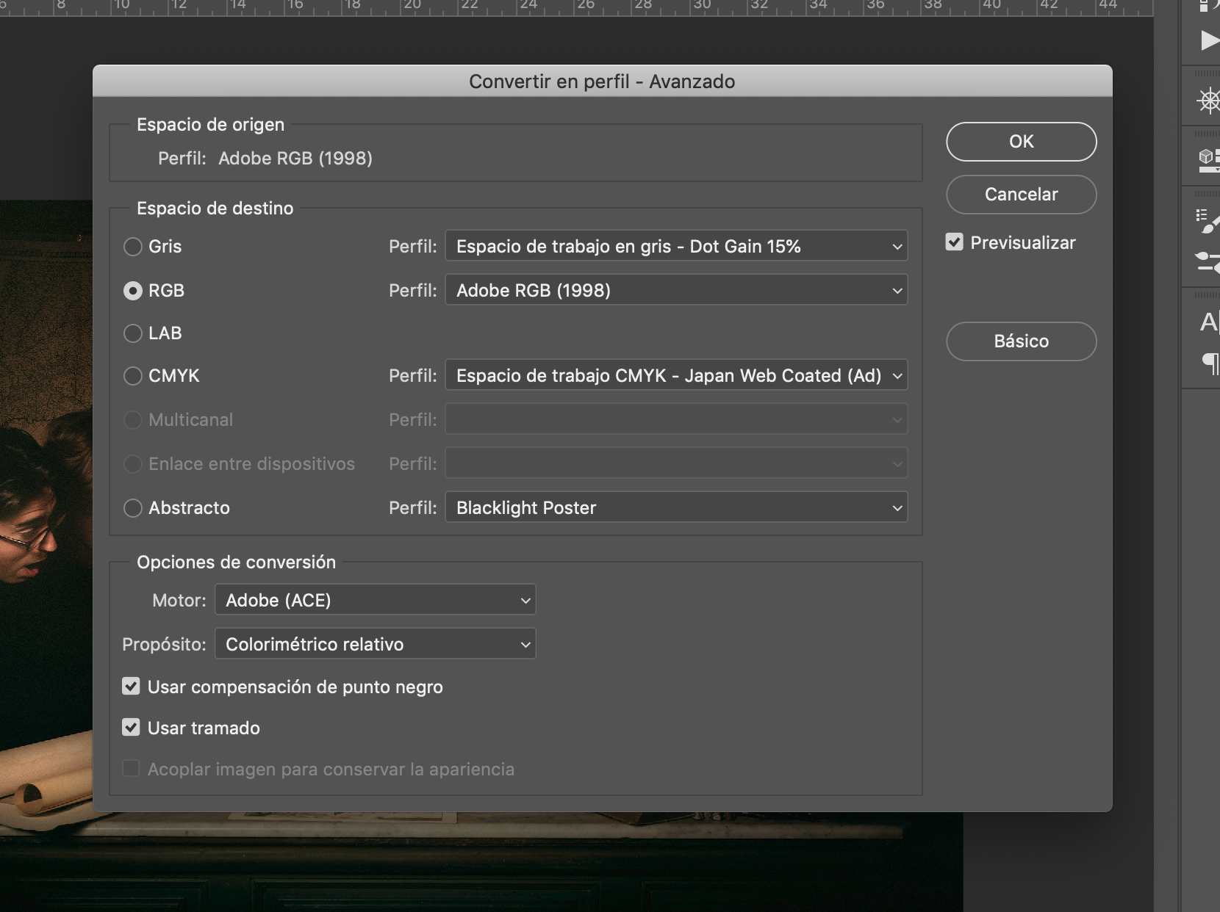Click the Opciones de conversión heading
The image size is (1220, 912).
pos(236,562)
